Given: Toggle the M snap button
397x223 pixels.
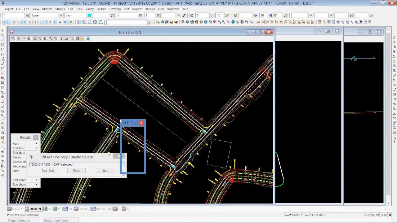Looking at the screenshot, I should (x=71, y=22).
